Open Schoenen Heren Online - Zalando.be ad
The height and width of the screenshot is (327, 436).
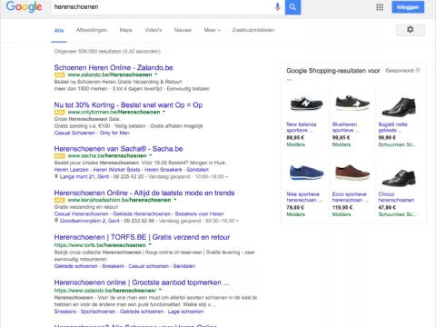coord(114,67)
